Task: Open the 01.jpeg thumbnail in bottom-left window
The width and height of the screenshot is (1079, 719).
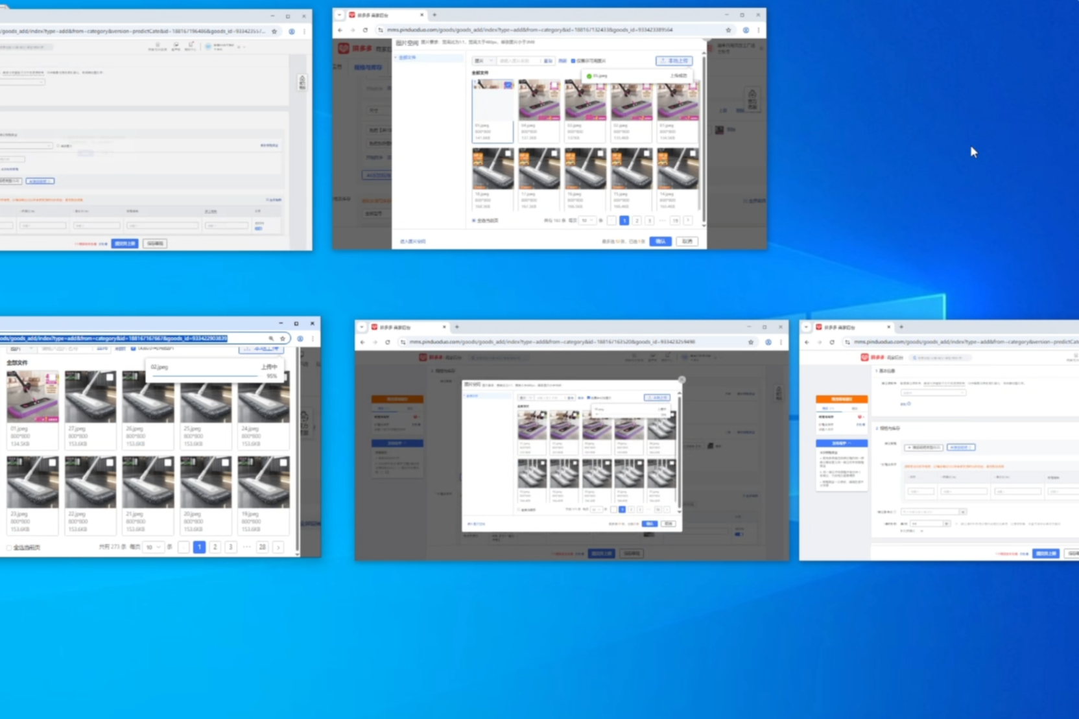Action: pyautogui.click(x=32, y=396)
